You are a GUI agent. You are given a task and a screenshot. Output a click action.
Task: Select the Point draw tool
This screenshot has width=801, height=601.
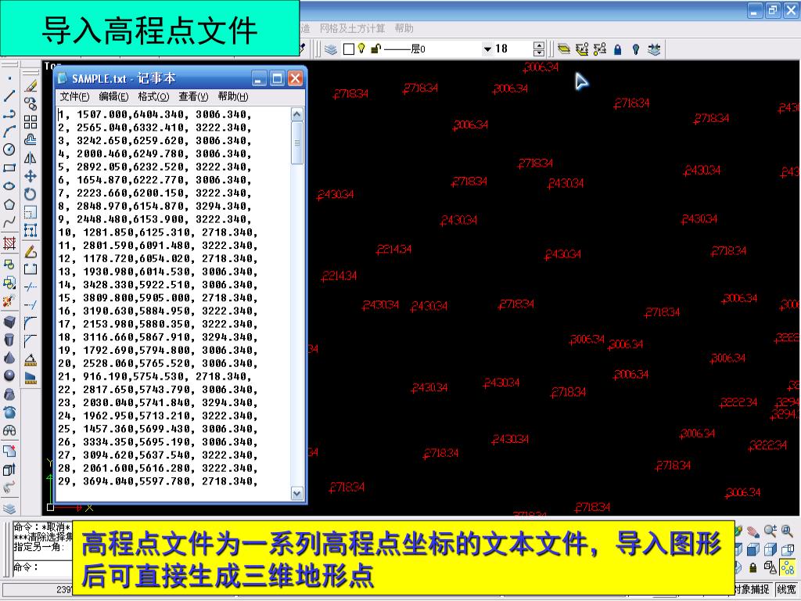pyautogui.click(x=9, y=78)
